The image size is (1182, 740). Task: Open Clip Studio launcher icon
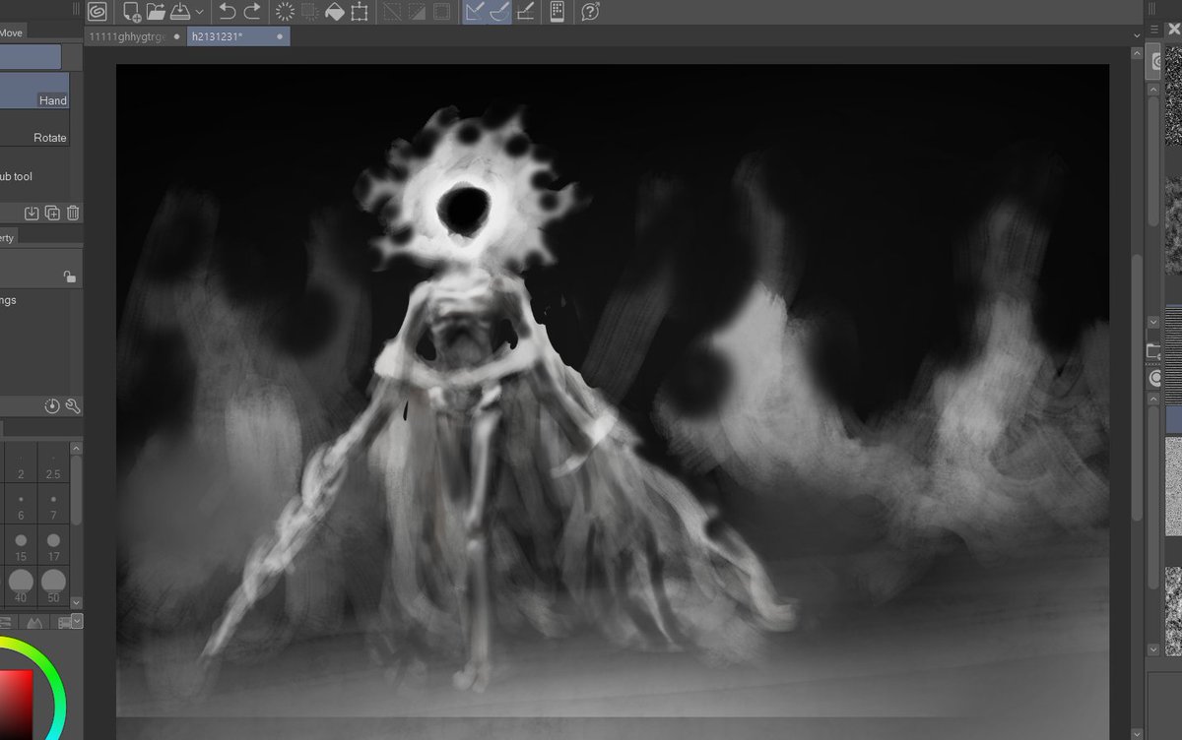pyautogui.click(x=98, y=12)
